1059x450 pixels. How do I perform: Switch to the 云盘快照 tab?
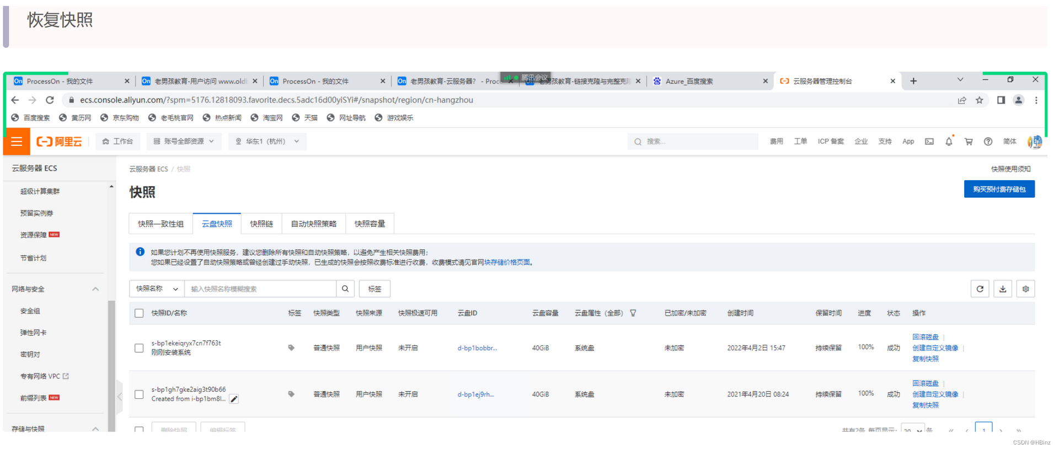coord(217,224)
